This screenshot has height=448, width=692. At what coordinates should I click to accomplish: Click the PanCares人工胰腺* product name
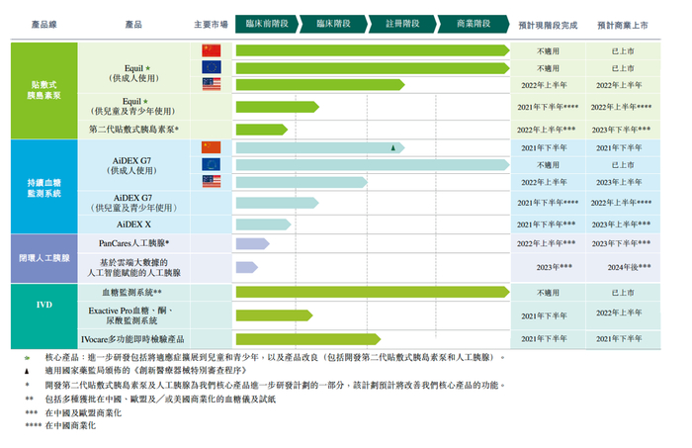coord(133,243)
